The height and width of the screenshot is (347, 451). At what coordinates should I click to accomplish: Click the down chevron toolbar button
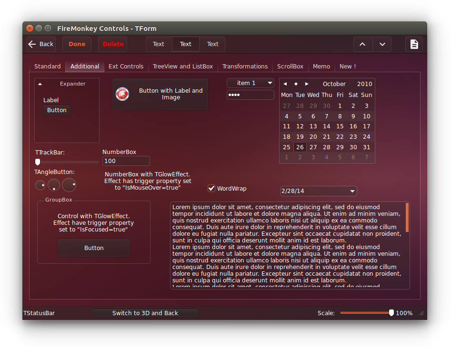[382, 44]
